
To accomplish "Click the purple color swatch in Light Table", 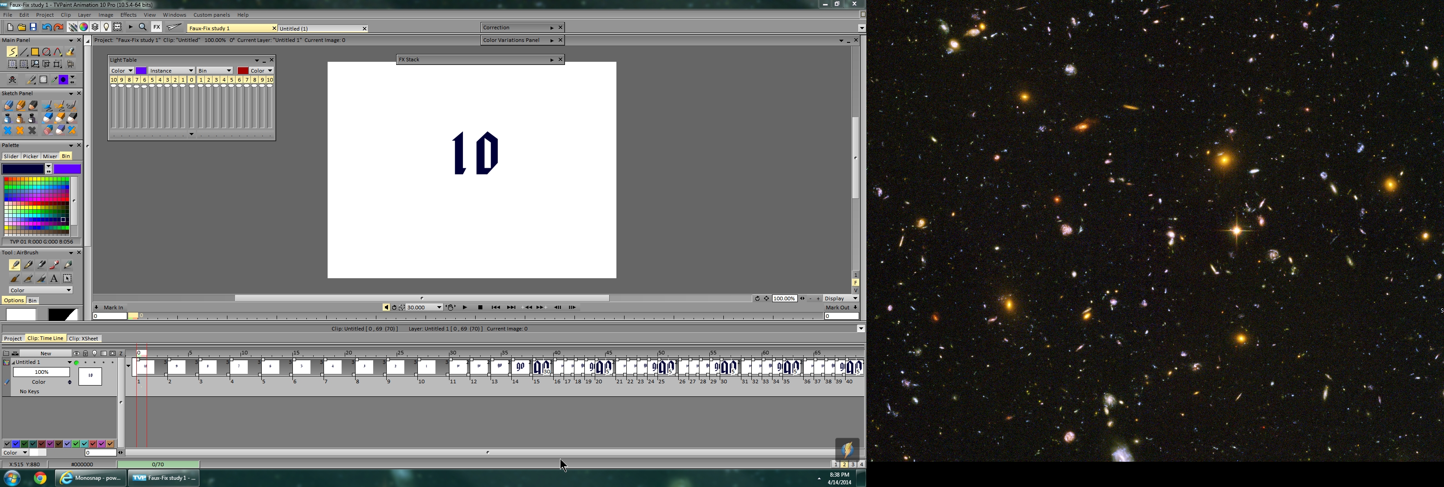I will pyautogui.click(x=141, y=71).
